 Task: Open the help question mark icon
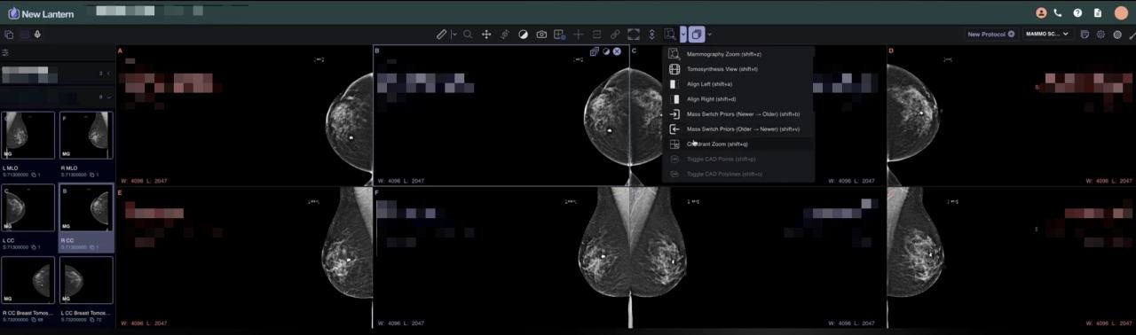(1077, 13)
